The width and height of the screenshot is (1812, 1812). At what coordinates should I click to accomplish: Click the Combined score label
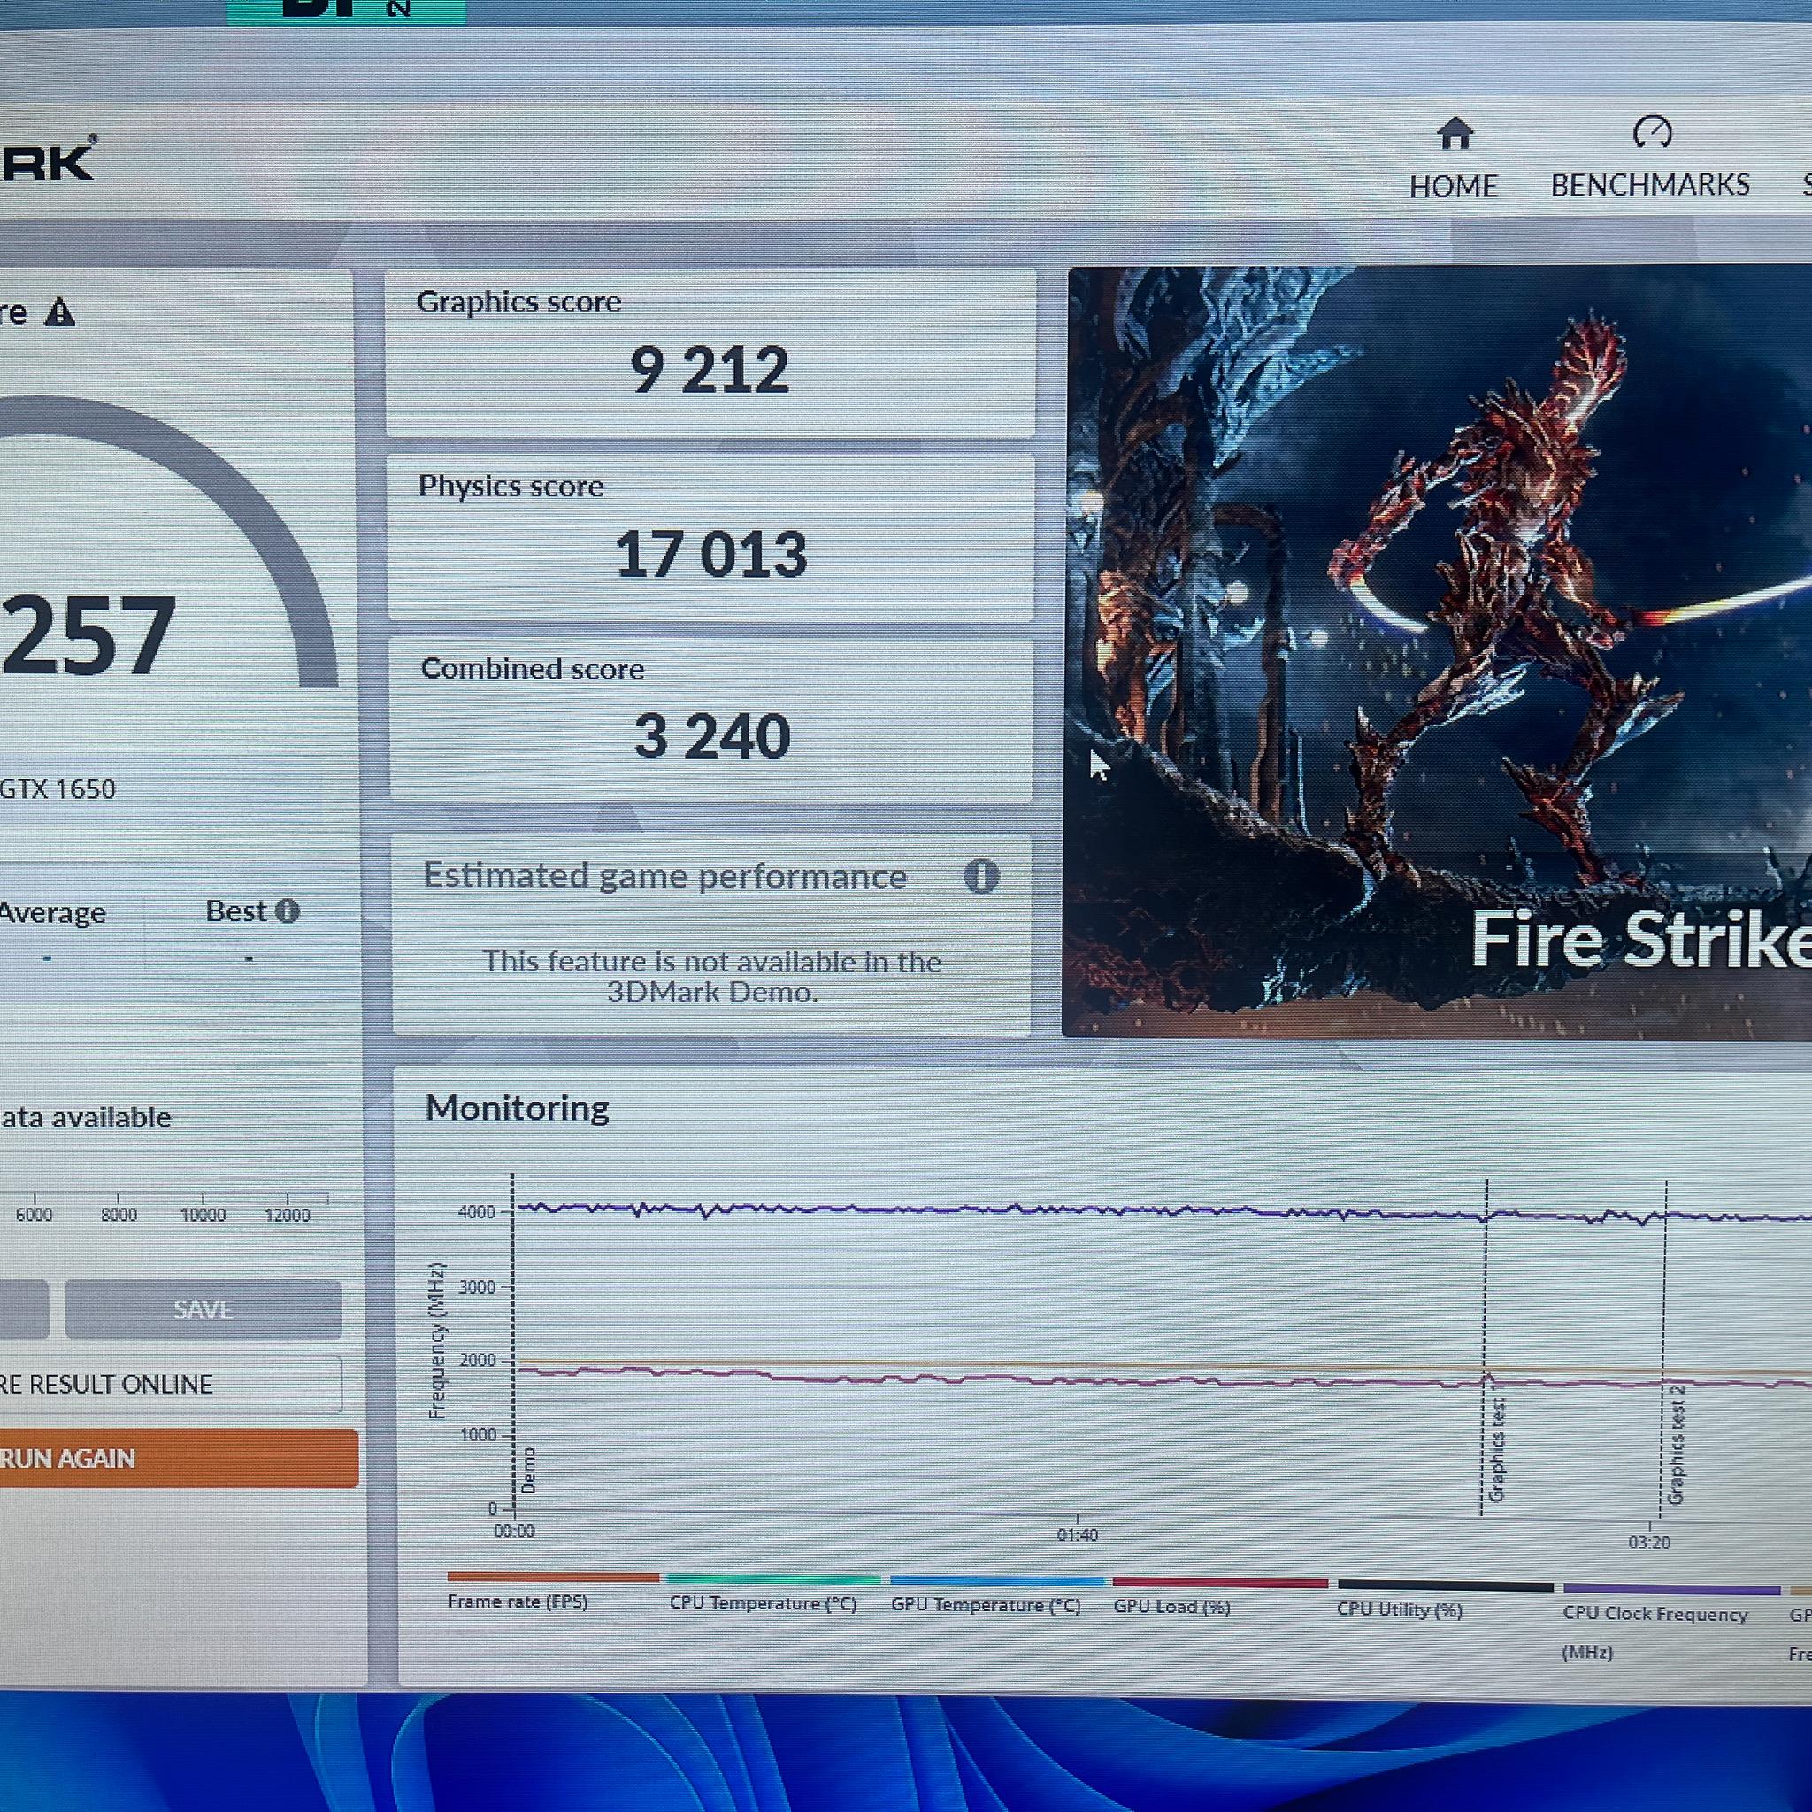tap(533, 669)
